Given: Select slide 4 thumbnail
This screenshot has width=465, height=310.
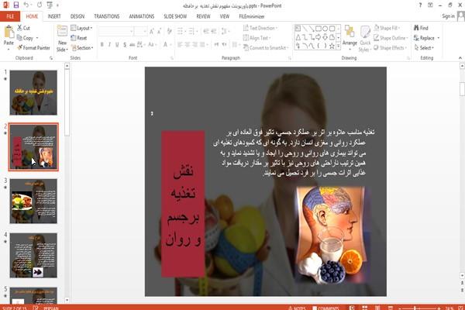Looking at the screenshot, I should tap(33, 256).
